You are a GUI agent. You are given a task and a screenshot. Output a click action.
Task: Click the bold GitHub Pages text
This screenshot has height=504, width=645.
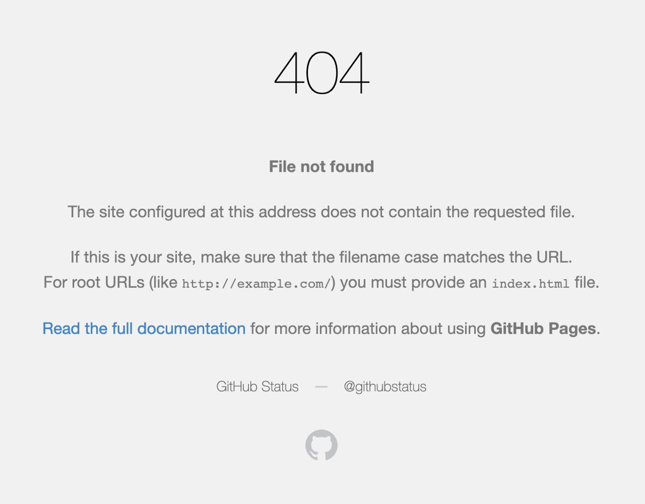point(543,328)
